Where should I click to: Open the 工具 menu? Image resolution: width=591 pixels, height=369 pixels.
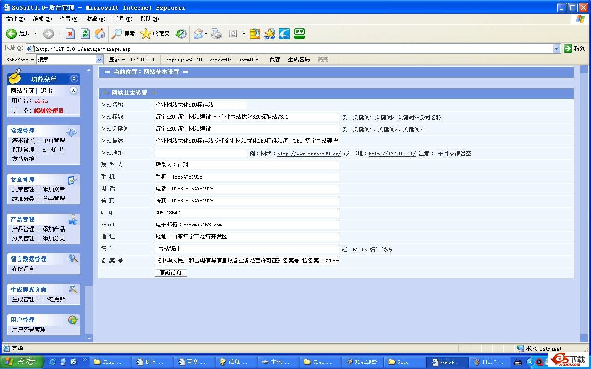122,19
